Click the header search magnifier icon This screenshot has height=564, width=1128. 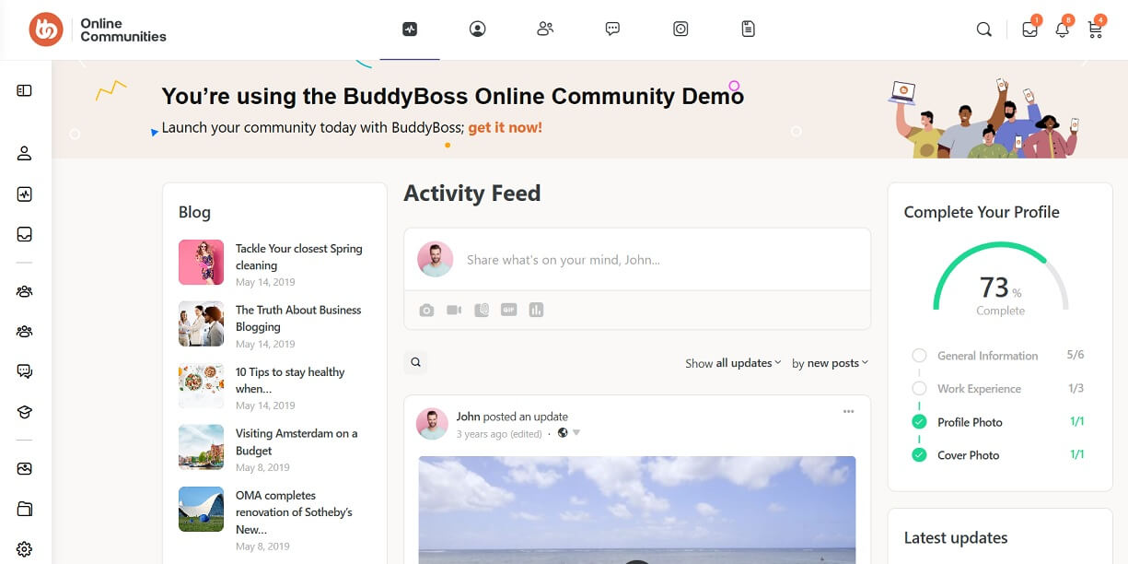point(984,29)
